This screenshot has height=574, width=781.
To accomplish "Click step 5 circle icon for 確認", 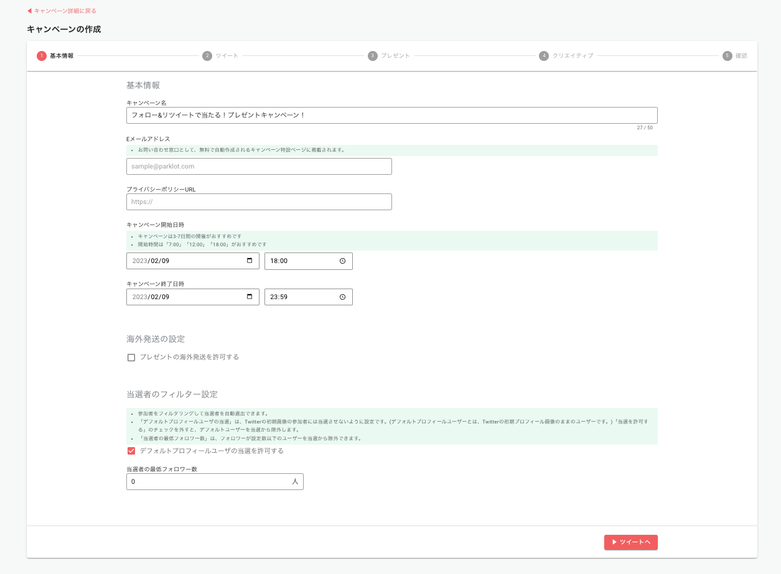I will 727,56.
